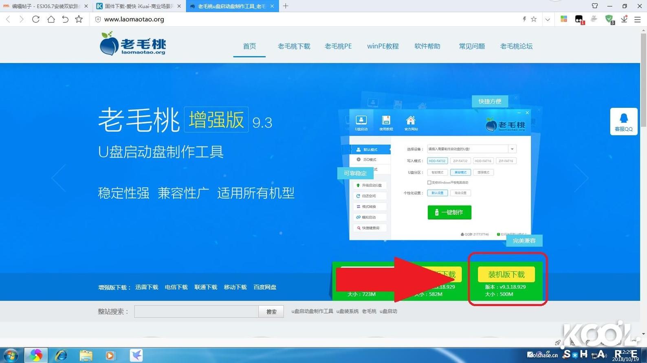647x363 pixels.
Task: Show next banner slide arrow
Action: (x=581, y=178)
